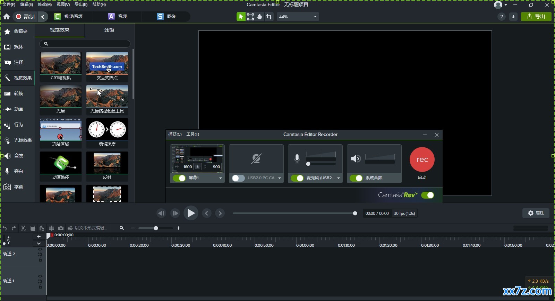Open the 字幕 captions panel
Viewport: 555px width, 301px height.
coord(17,187)
